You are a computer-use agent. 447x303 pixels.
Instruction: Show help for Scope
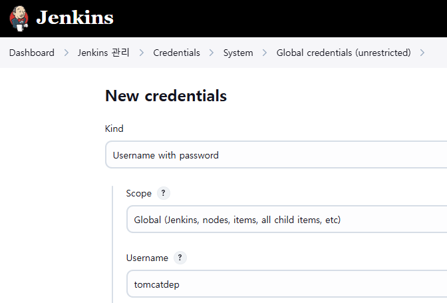(164, 193)
